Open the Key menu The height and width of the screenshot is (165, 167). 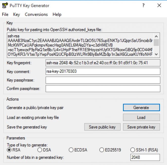[x=16, y=14]
